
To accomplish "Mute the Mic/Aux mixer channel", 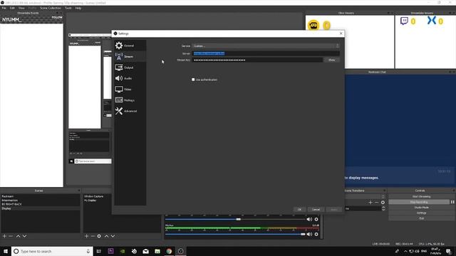I will tap(309, 234).
